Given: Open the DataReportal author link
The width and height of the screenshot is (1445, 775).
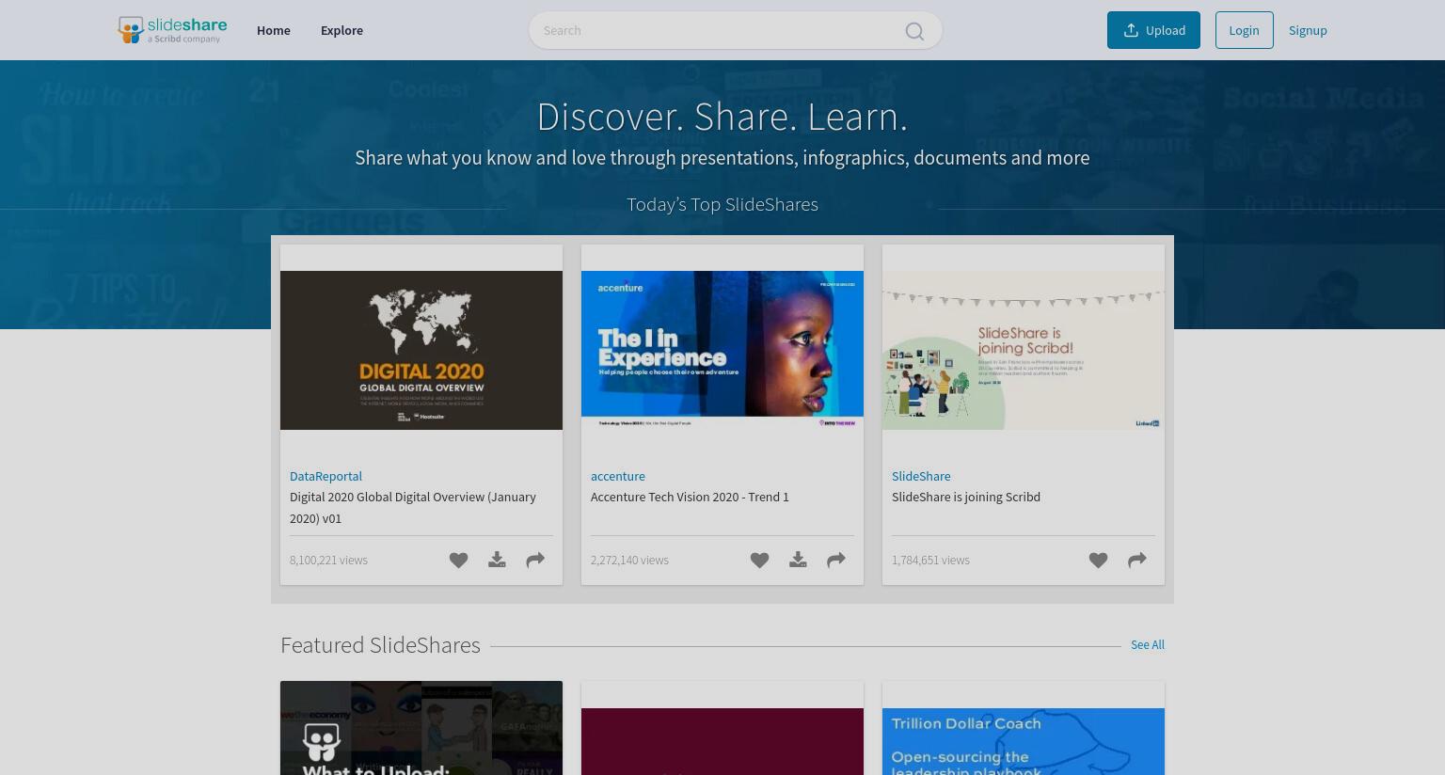Looking at the screenshot, I should click(326, 476).
